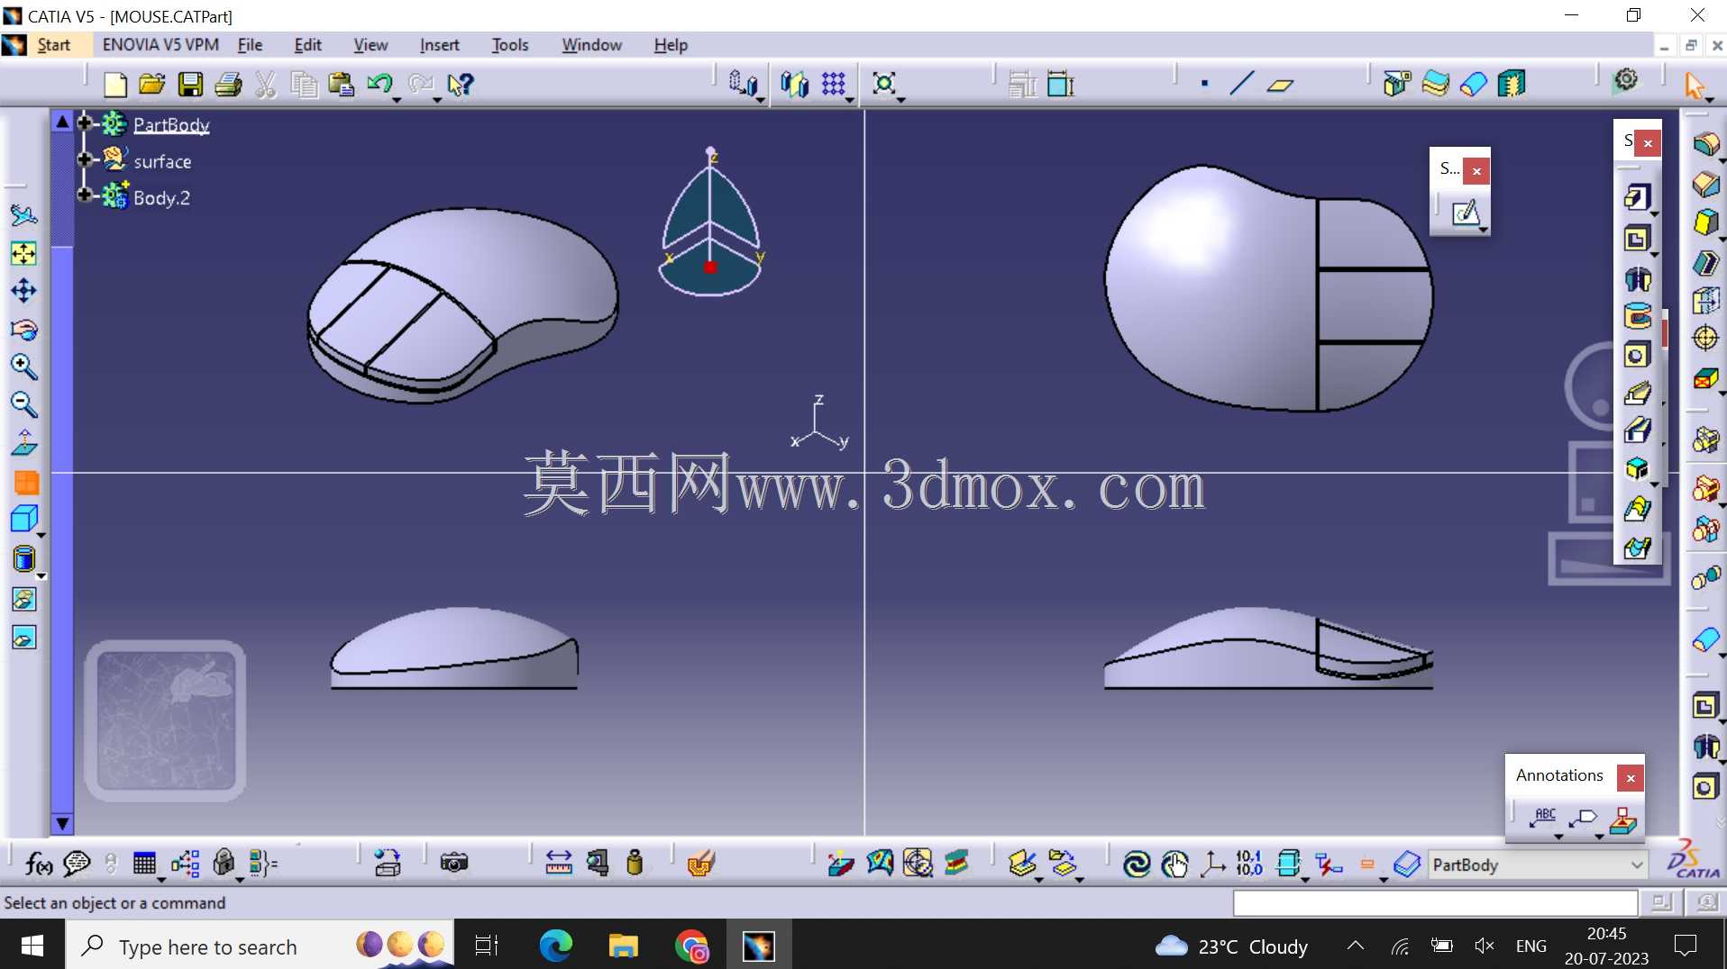Click the New document icon
The width and height of the screenshot is (1727, 969).
pos(115,85)
